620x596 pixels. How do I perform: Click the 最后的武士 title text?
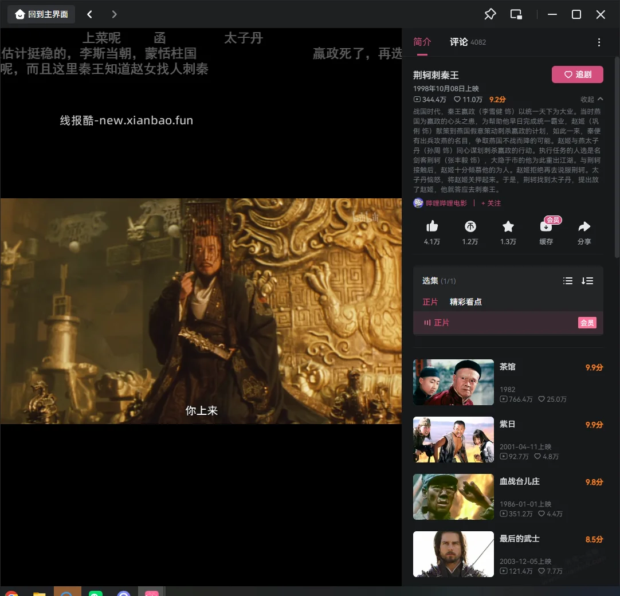tap(520, 539)
